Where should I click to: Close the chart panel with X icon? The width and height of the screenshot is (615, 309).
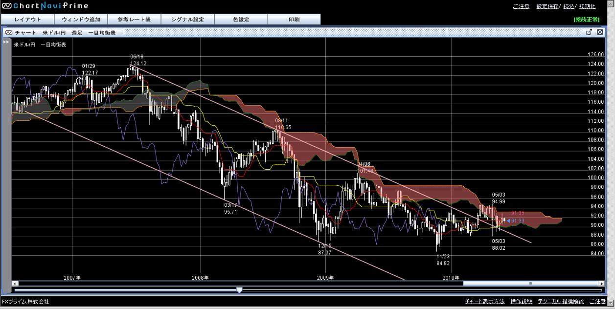600,32
